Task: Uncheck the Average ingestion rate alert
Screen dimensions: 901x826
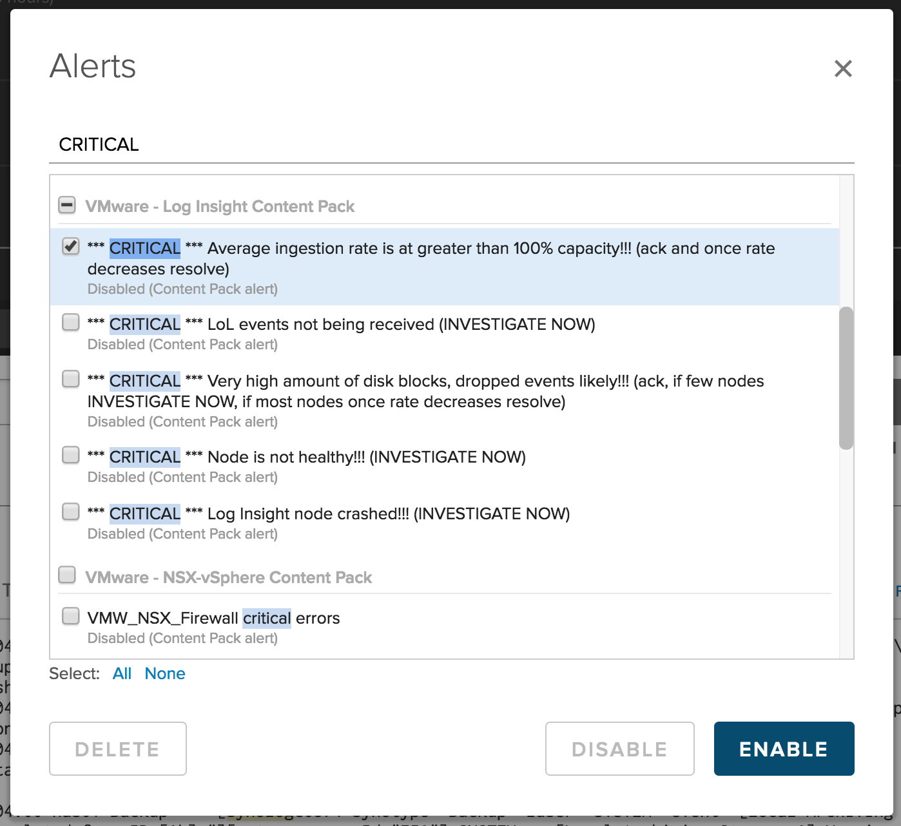Action: 71,247
